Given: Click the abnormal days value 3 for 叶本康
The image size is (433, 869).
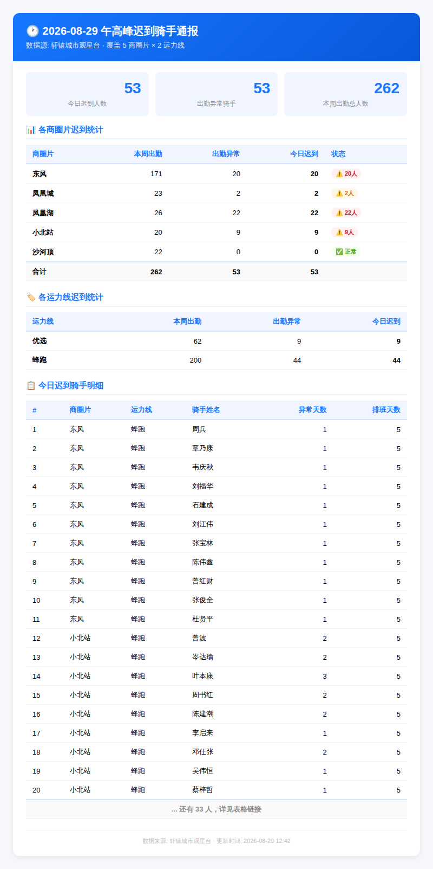Looking at the screenshot, I should click(x=325, y=676).
